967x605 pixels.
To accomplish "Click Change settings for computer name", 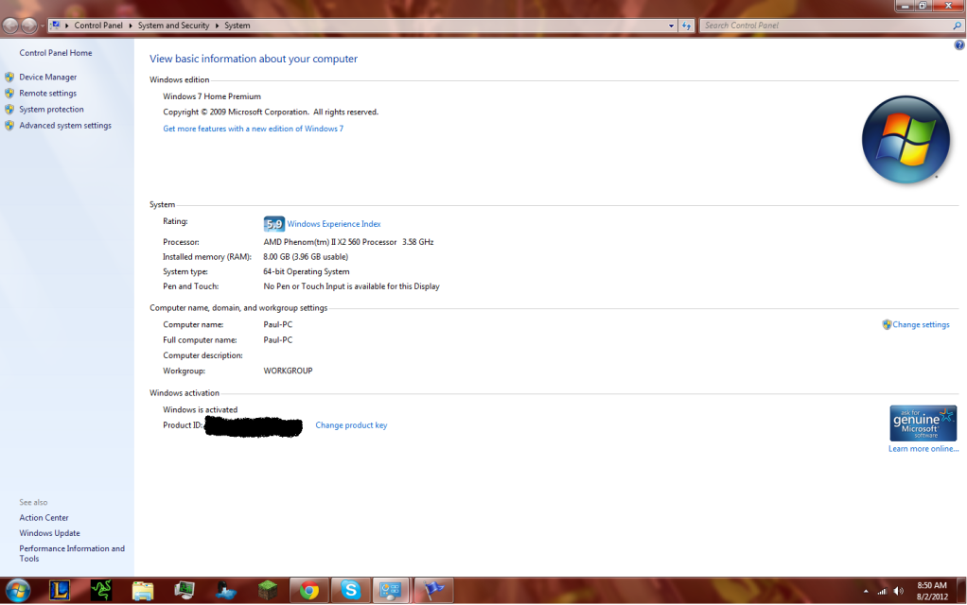I will 921,324.
